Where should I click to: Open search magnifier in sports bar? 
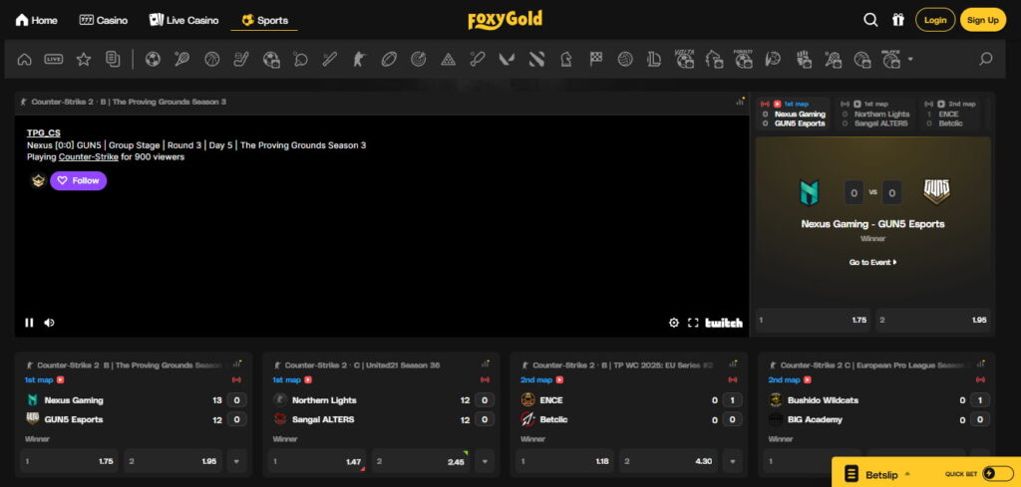[x=986, y=59]
